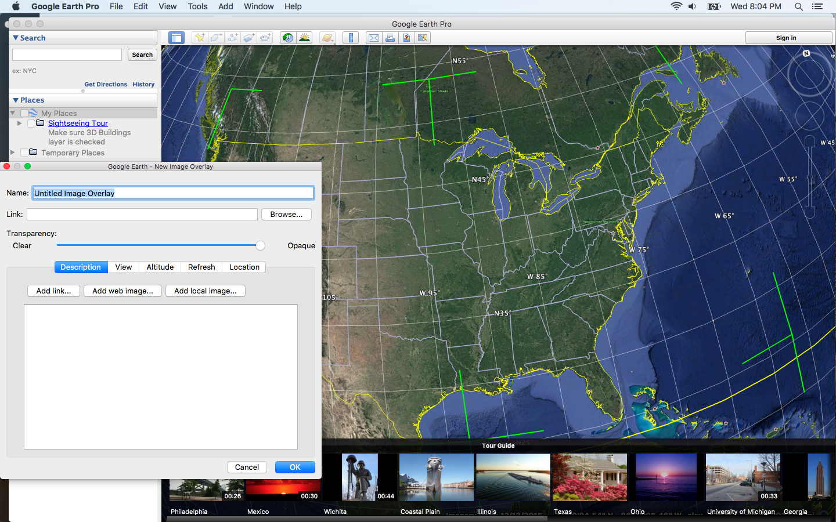Image resolution: width=836 pixels, height=522 pixels.
Task: Open the Edit menu
Action: (x=140, y=6)
